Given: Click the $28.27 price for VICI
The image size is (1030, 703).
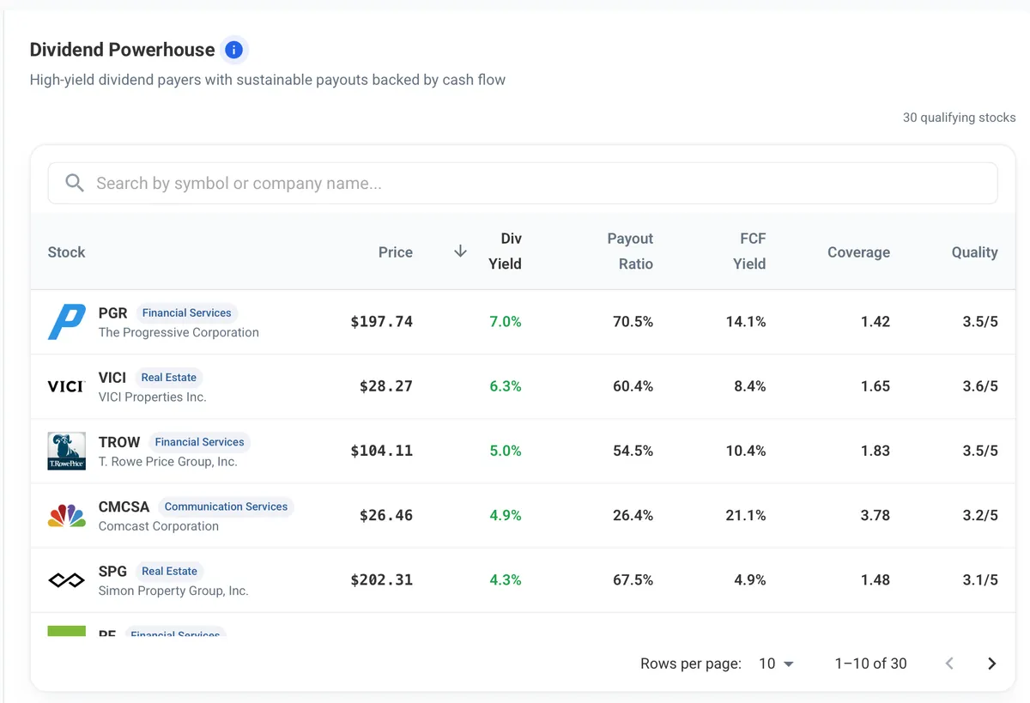Looking at the screenshot, I should tap(386, 386).
